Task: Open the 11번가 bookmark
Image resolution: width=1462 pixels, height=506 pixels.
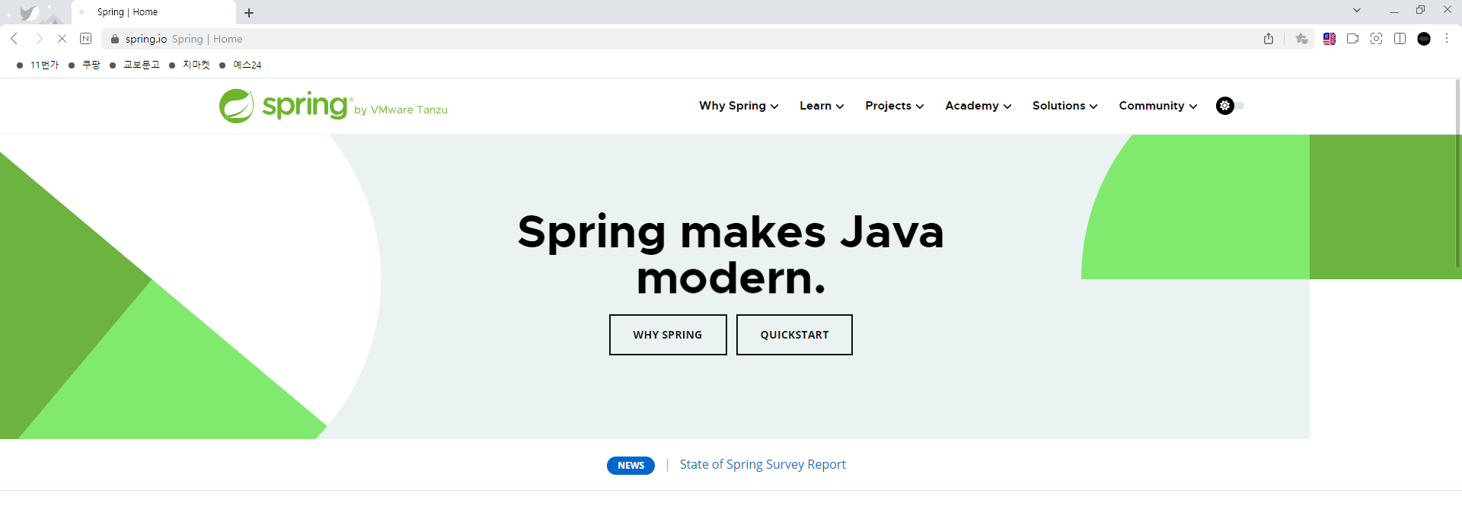Action: [38, 65]
